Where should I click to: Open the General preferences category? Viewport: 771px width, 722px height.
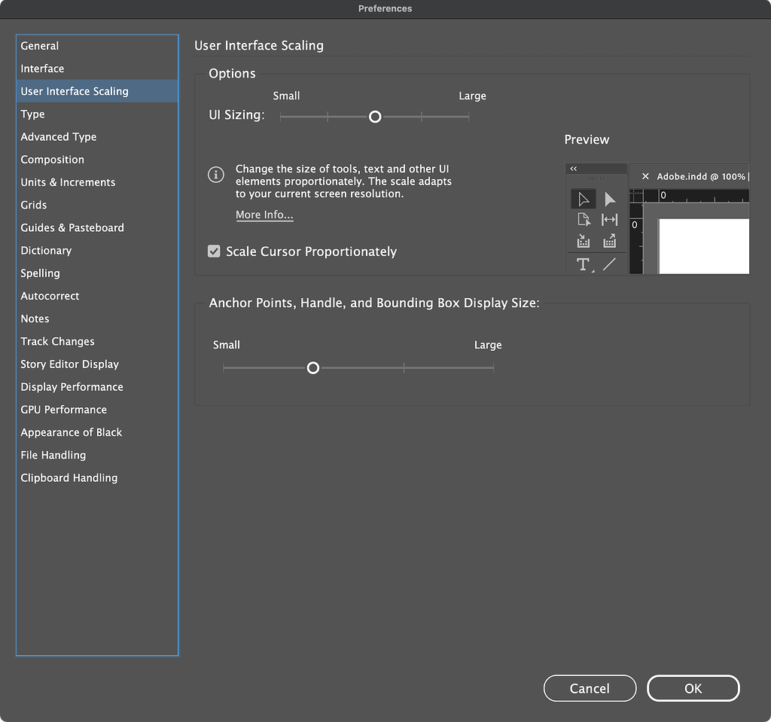click(x=97, y=46)
